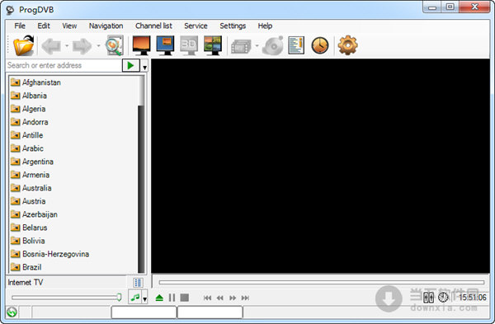Select the Algeria folder

pyautogui.click(x=28, y=109)
